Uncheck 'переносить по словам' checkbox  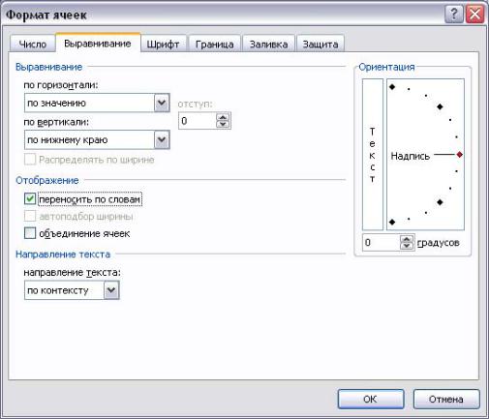30,199
